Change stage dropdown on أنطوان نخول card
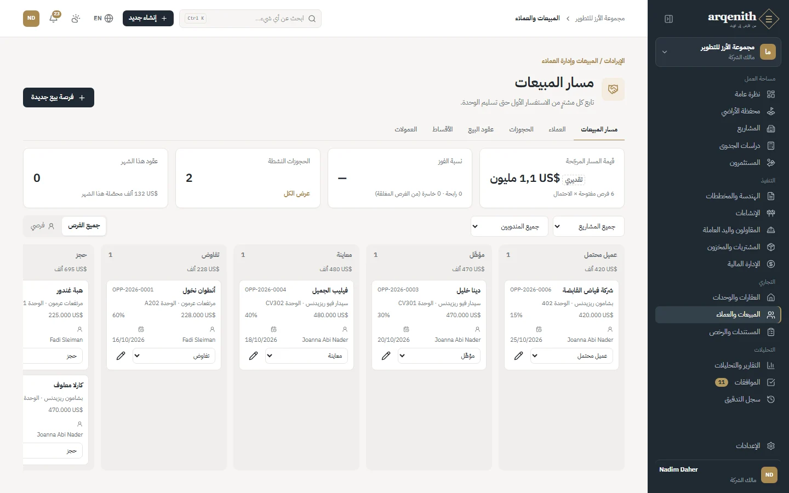 (174, 356)
